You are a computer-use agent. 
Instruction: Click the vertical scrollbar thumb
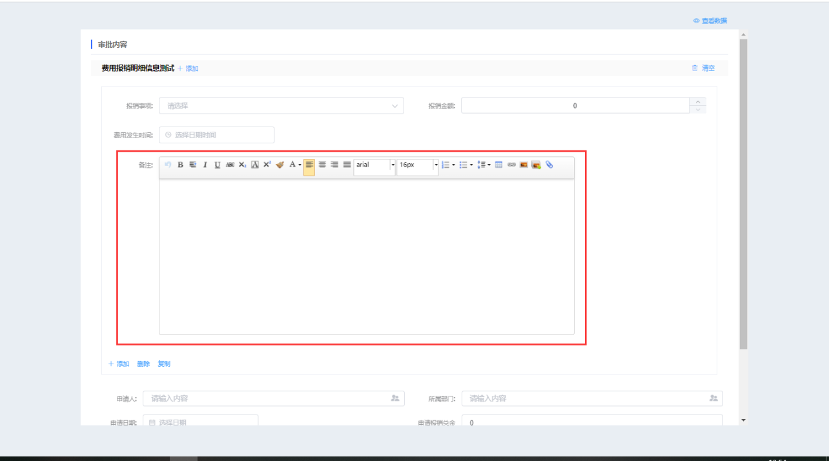(743, 194)
